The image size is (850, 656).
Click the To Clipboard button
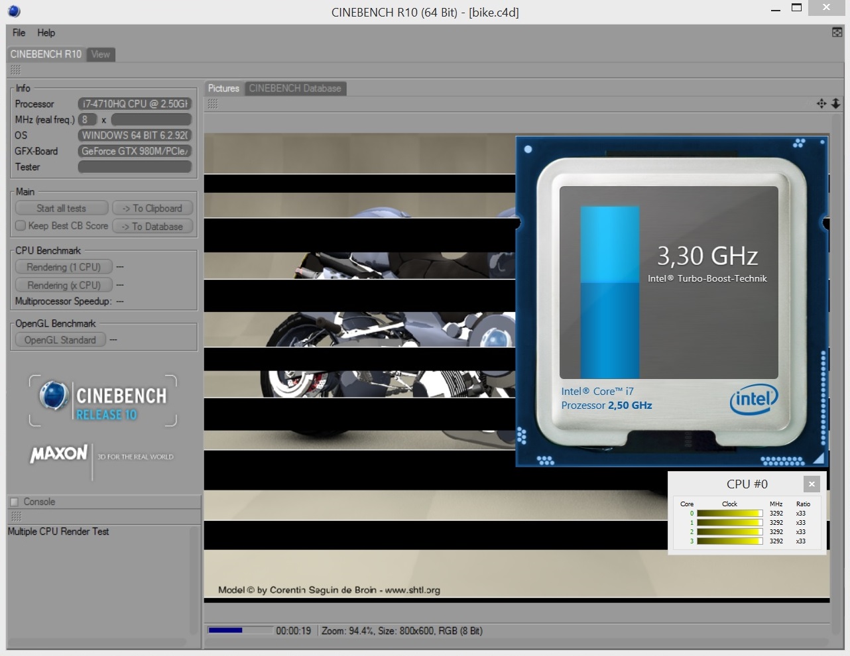click(x=152, y=208)
